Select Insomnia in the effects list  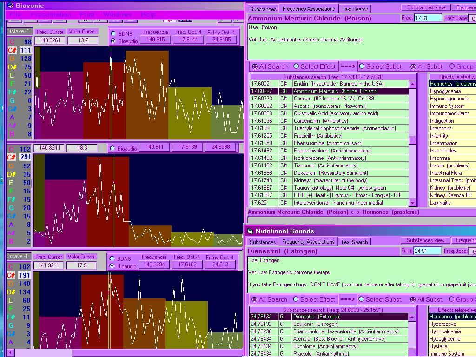click(440, 158)
